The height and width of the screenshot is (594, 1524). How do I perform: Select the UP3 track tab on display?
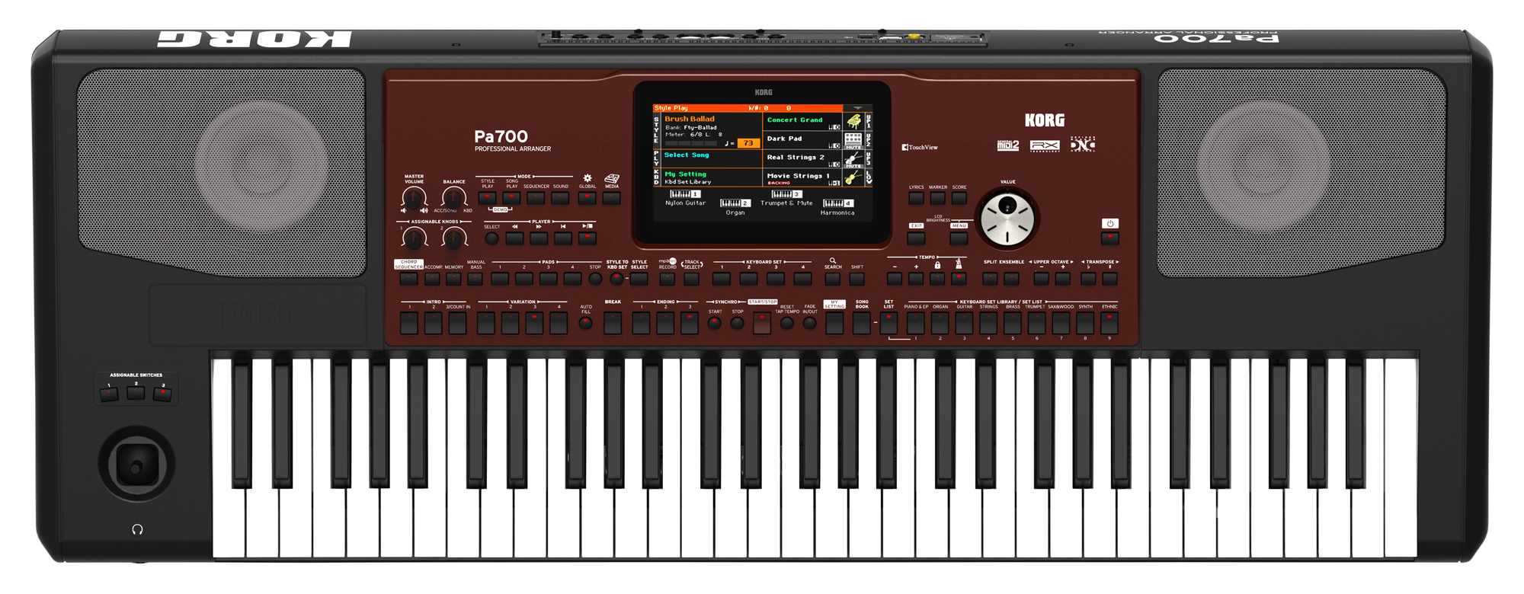[x=868, y=159]
